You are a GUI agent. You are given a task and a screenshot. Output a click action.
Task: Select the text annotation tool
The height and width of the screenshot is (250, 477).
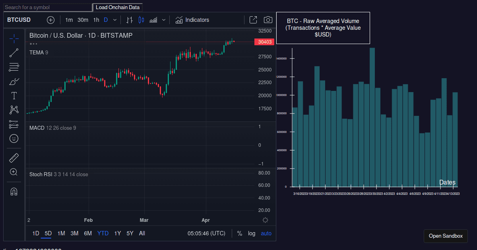click(x=14, y=96)
